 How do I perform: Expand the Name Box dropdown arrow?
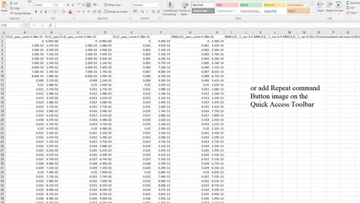(x=21, y=25)
